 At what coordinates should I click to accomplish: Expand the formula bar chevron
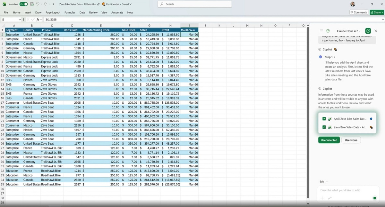tap(383, 20)
